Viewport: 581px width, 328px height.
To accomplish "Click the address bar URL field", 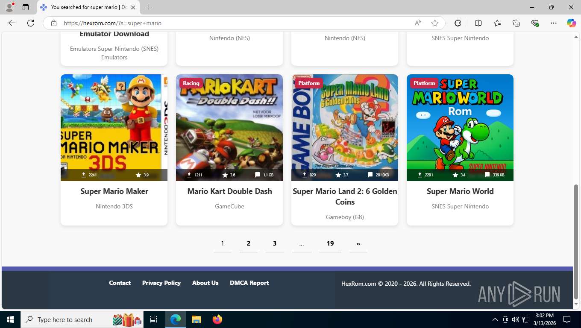I will coord(235,23).
